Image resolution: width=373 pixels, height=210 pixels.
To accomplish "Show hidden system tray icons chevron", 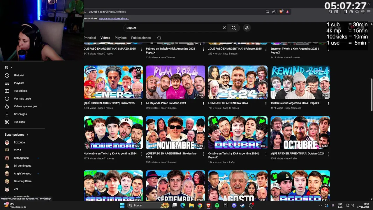I will tap(321, 205).
